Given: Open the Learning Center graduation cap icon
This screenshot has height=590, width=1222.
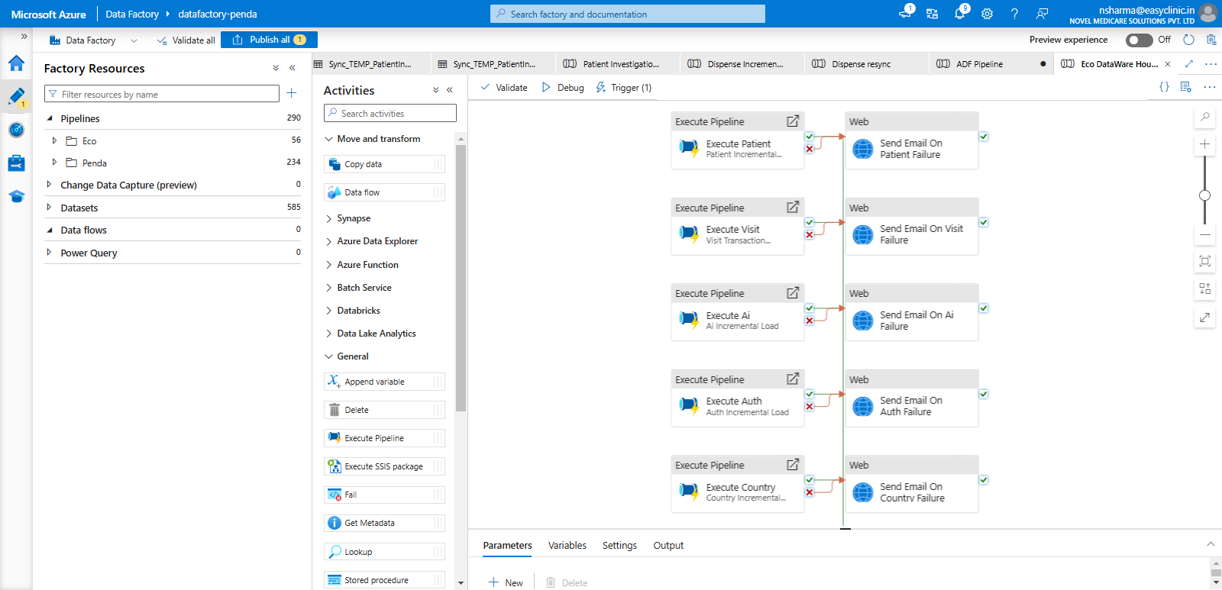Looking at the screenshot, I should [x=16, y=197].
